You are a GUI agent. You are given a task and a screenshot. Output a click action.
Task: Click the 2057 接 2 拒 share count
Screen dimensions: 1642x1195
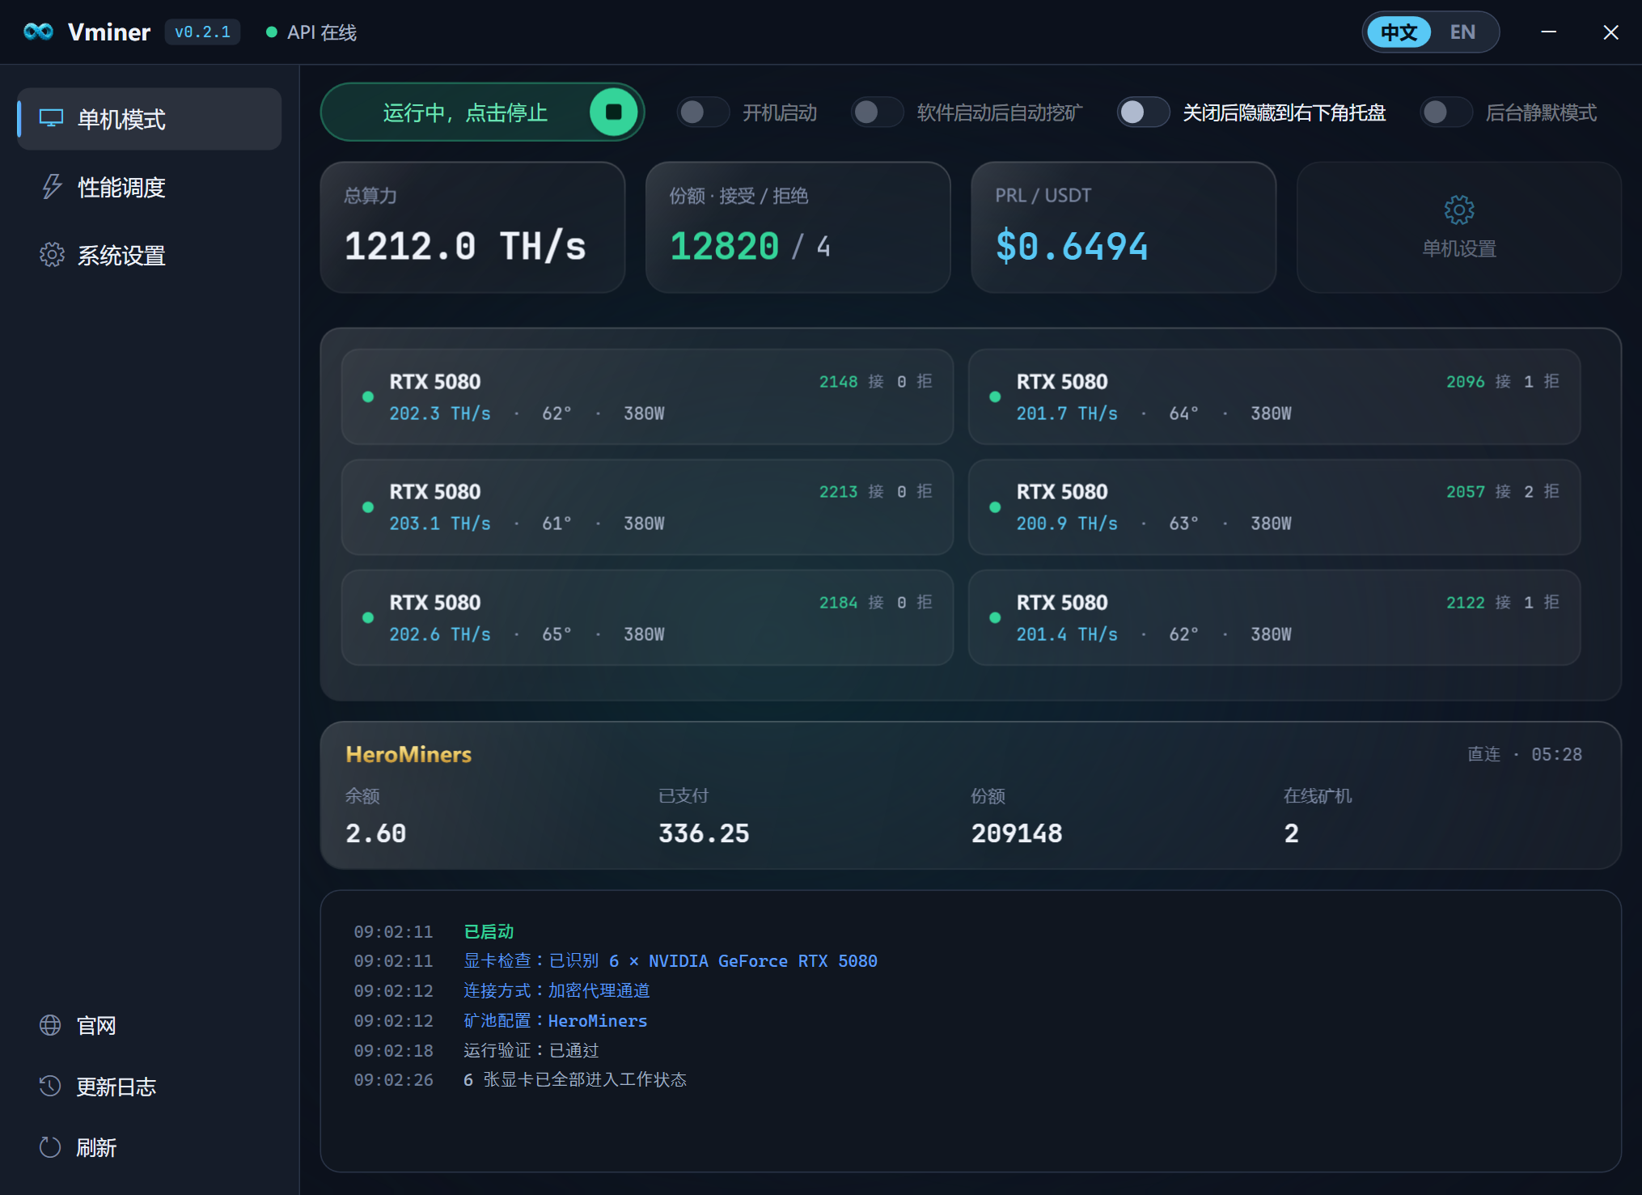(x=1502, y=491)
